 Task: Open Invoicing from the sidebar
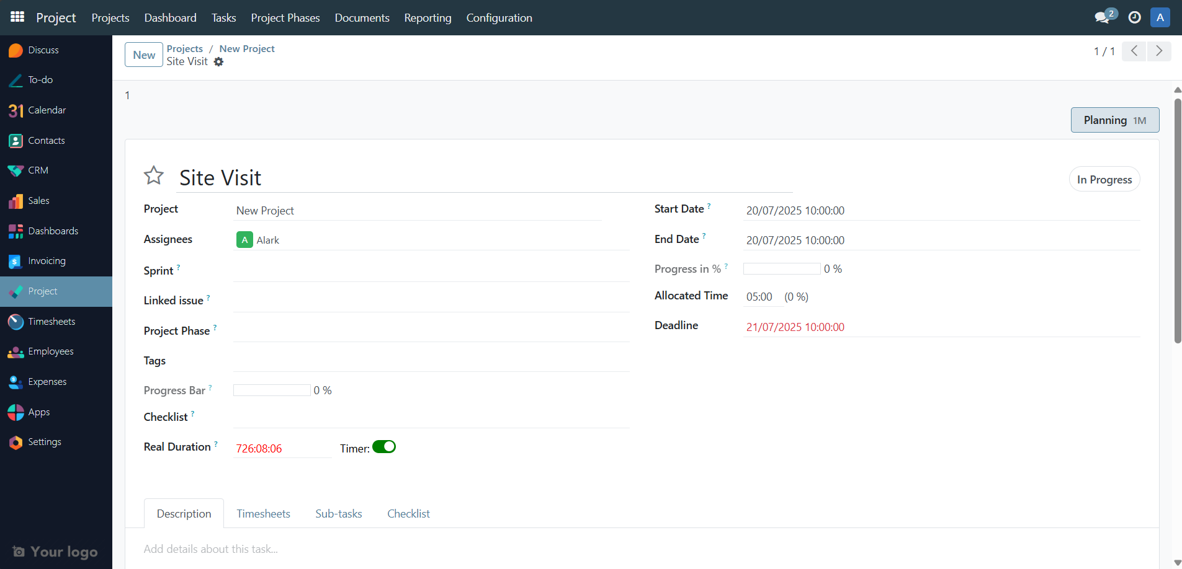[x=47, y=261]
